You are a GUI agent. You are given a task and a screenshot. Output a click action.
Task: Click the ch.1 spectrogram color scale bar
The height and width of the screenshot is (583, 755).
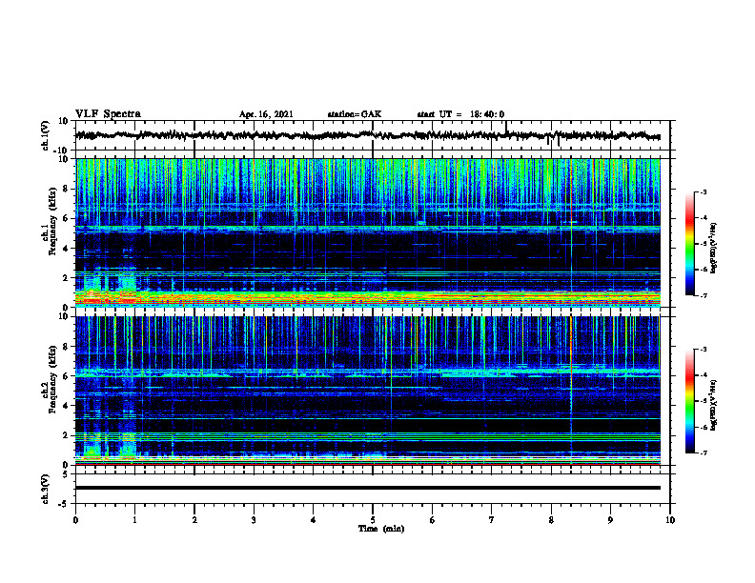point(689,244)
